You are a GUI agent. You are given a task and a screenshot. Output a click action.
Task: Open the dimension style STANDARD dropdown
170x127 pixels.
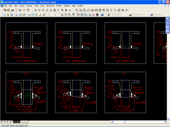click(147, 15)
